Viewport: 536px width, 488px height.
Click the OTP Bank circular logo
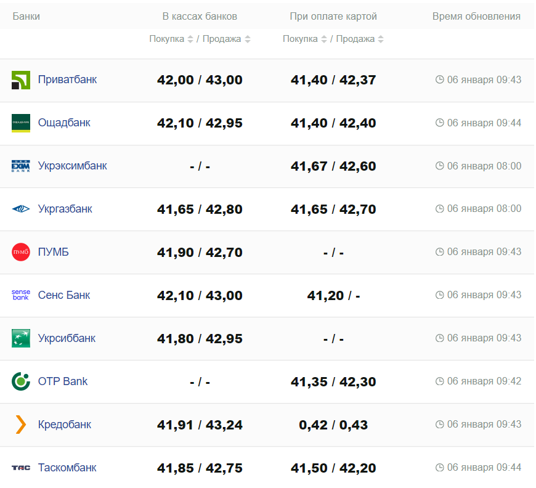pyautogui.click(x=21, y=381)
